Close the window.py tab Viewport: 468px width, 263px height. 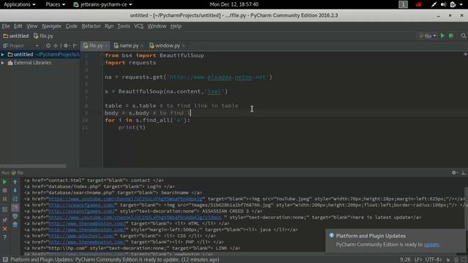click(184, 45)
